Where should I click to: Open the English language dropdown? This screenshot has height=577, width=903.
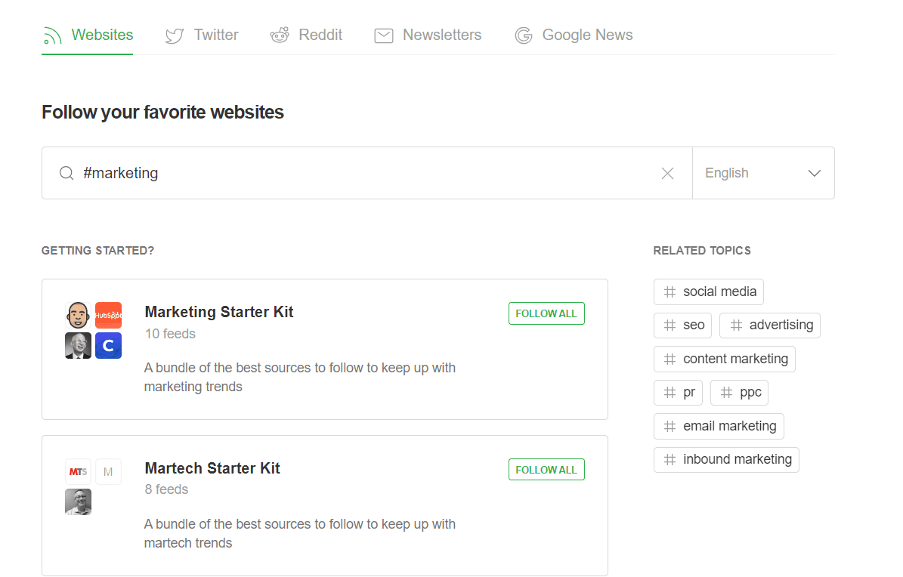763,172
